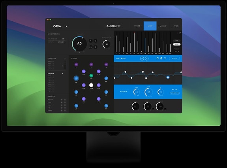Select the LRS rear speaker node

coord(76,106)
